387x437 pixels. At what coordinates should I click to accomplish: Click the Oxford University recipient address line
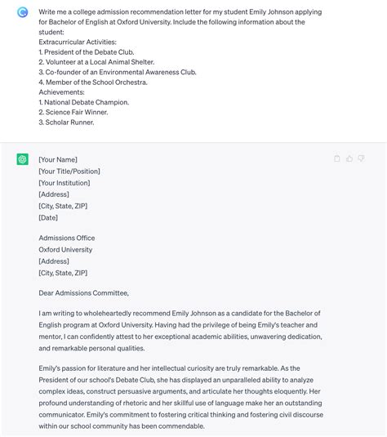click(65, 250)
